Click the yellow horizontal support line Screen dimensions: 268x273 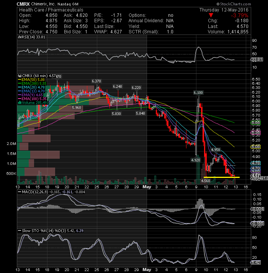[222, 177]
